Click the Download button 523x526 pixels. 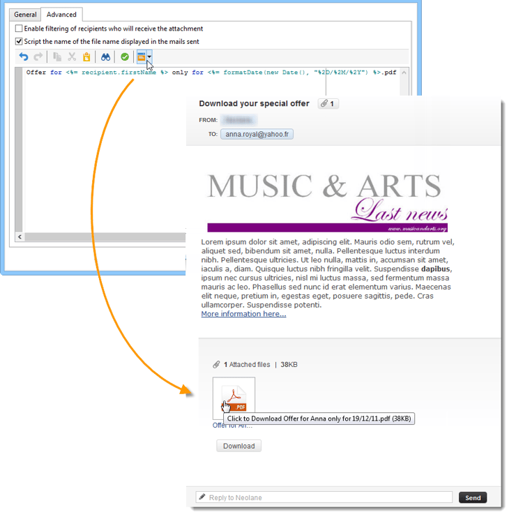pyautogui.click(x=238, y=446)
